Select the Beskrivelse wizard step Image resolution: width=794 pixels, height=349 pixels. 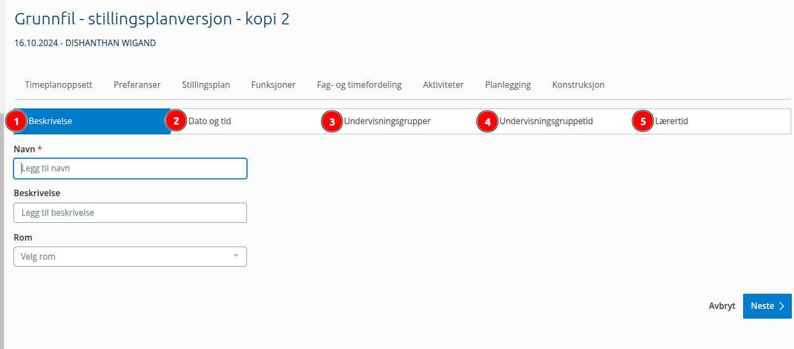92,121
